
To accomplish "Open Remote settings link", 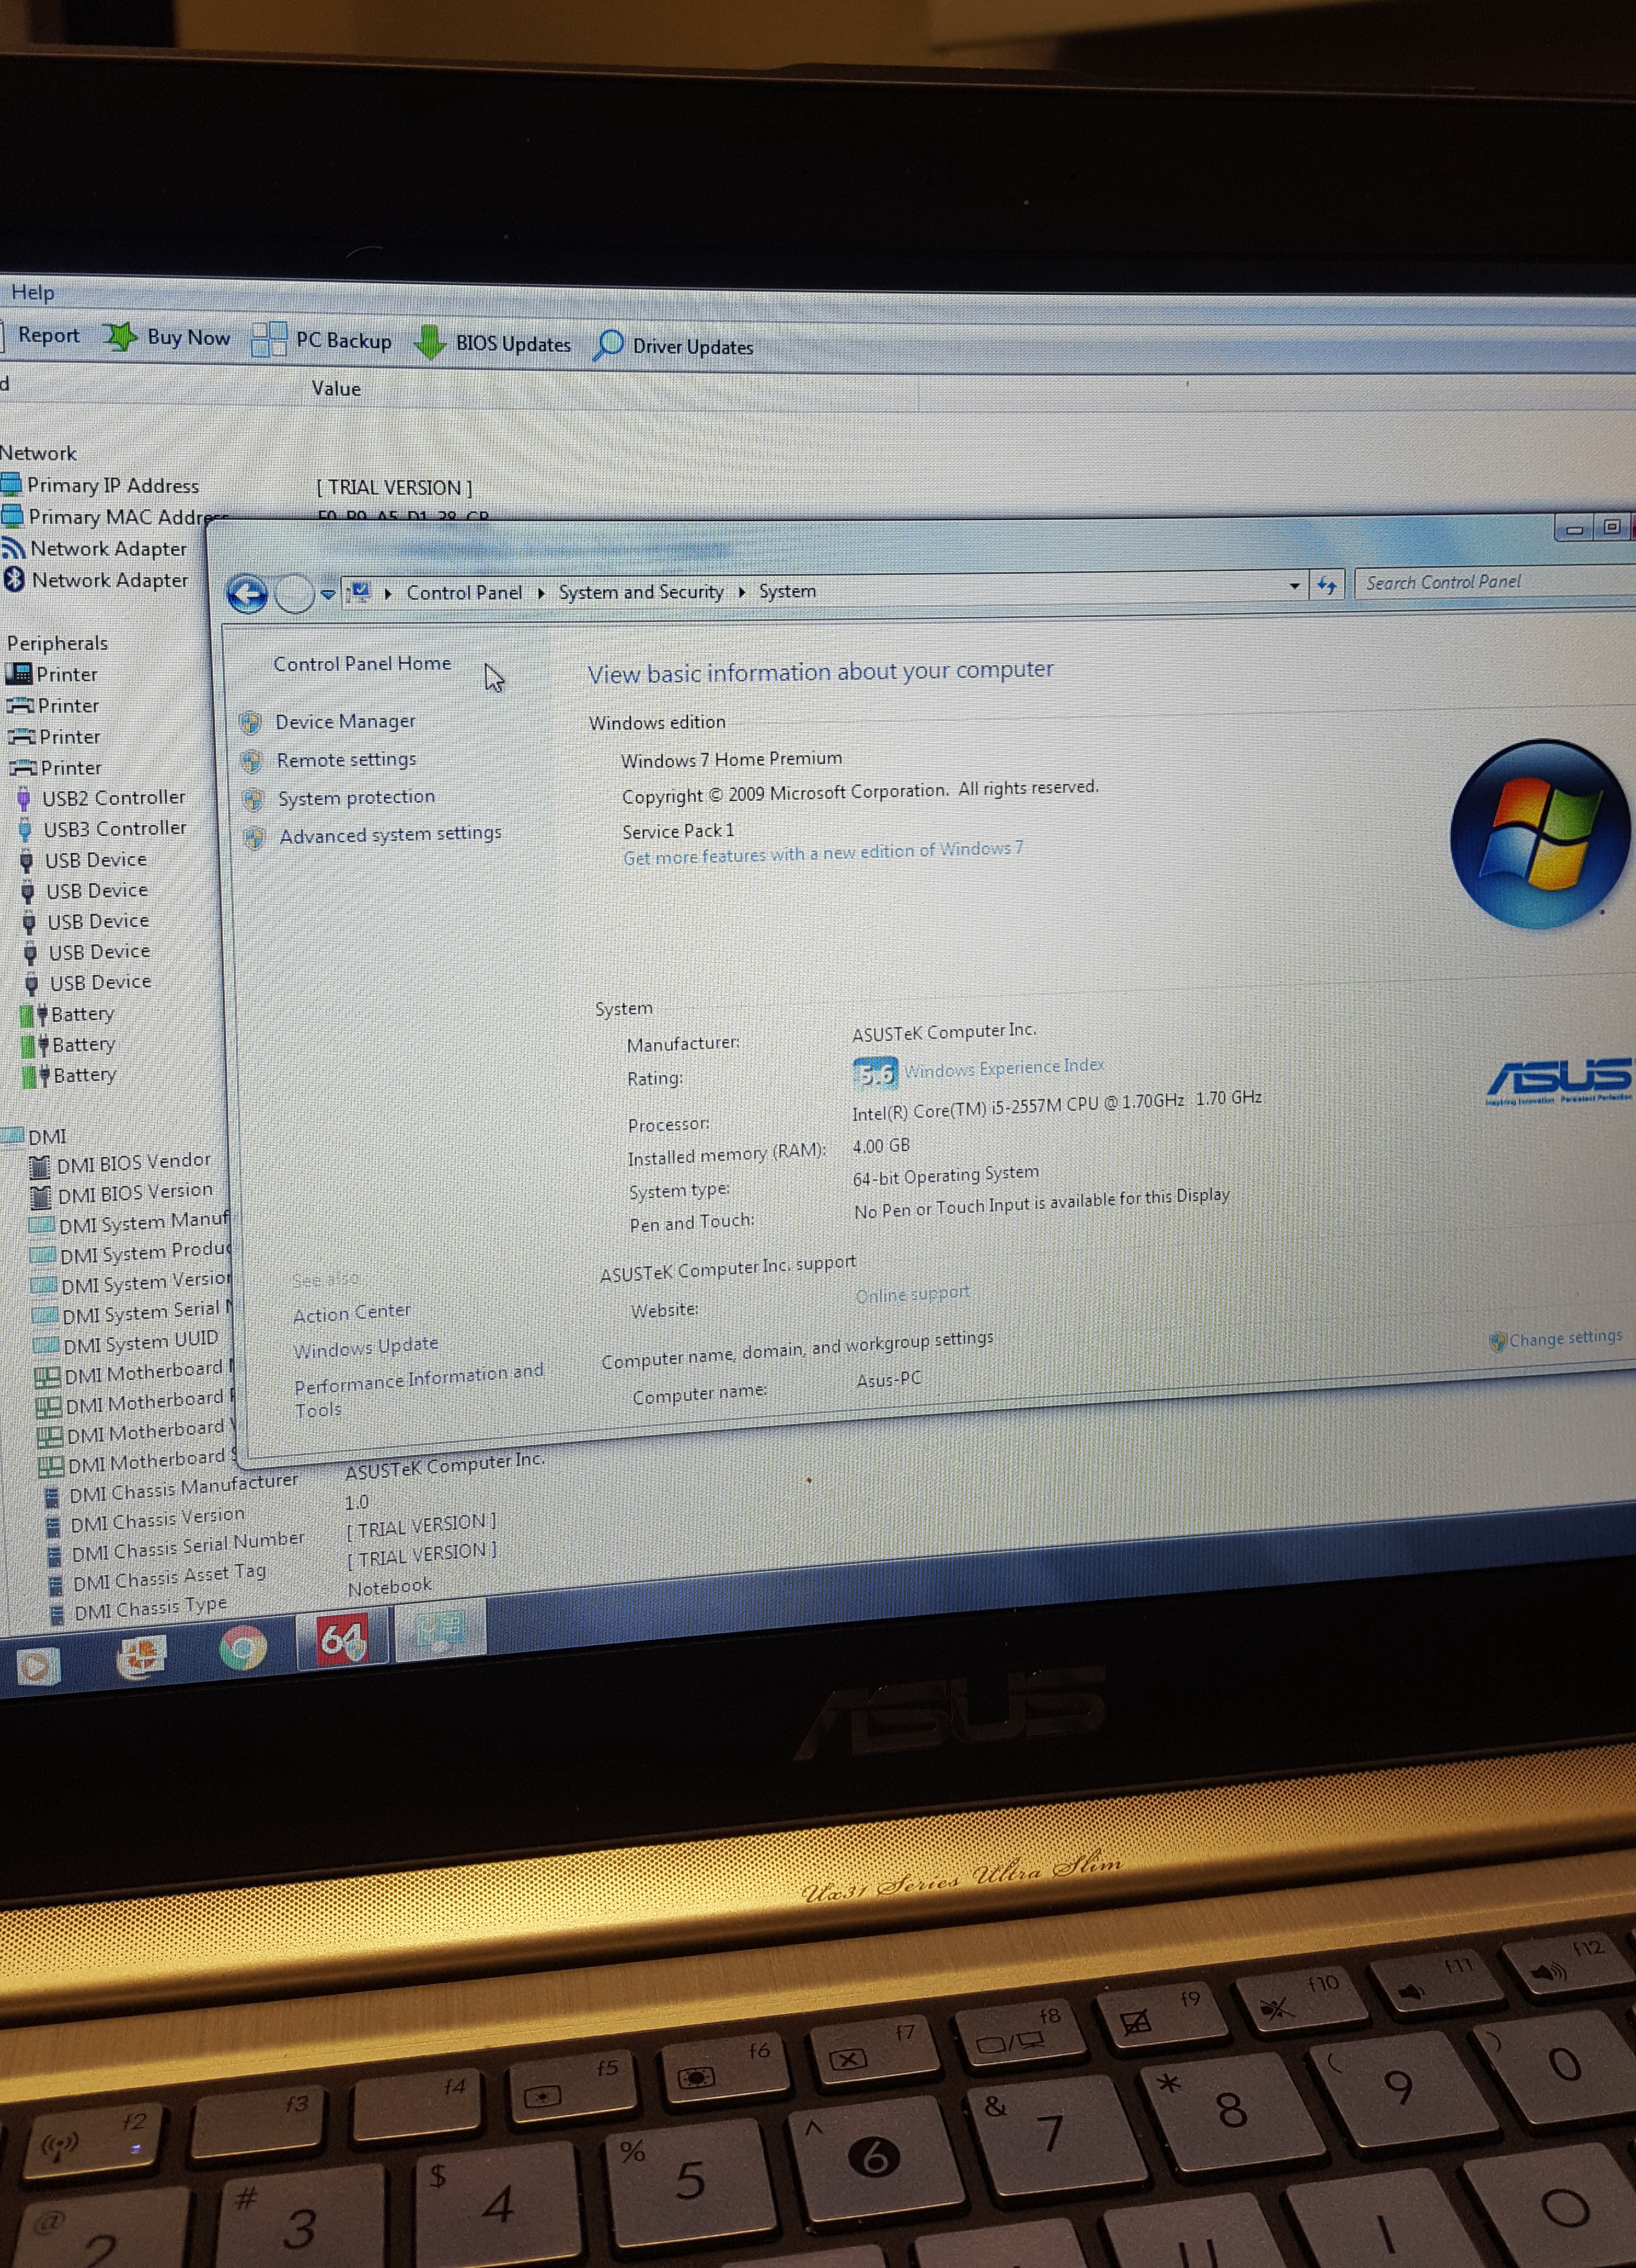I will coord(346,759).
